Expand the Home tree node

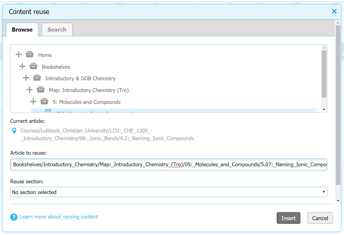[x=19, y=54]
